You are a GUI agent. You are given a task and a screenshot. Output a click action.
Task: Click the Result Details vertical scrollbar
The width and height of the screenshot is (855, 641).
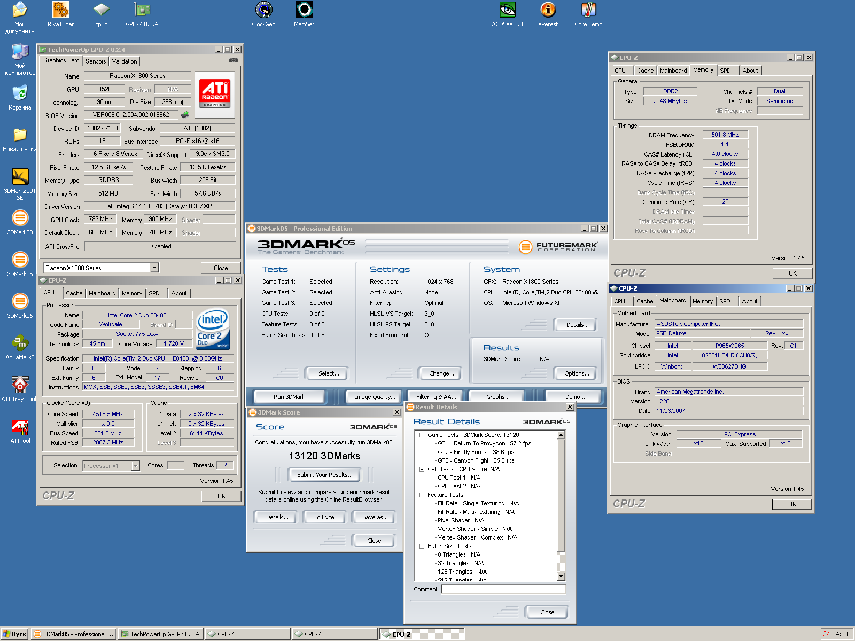(x=561, y=505)
